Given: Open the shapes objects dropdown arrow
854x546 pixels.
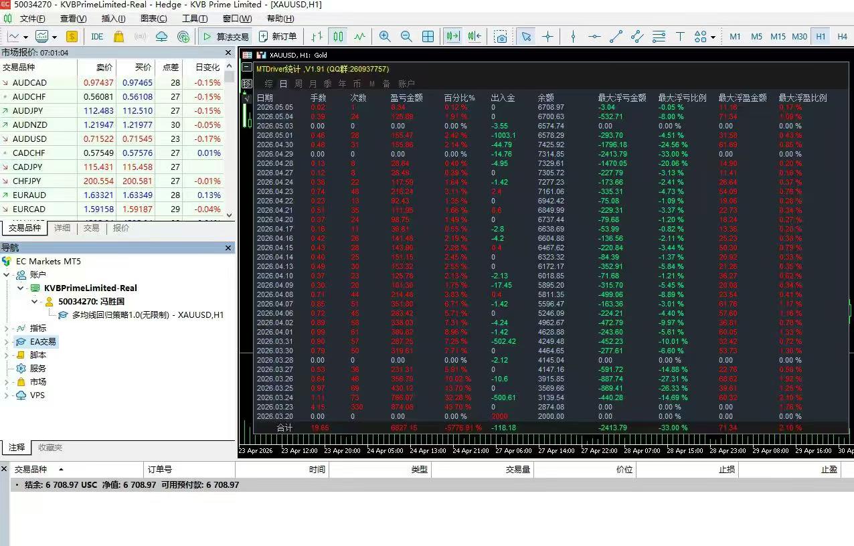Looking at the screenshot, I should pos(713,37).
